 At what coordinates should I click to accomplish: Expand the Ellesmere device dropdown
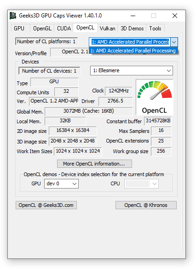click(x=132, y=70)
